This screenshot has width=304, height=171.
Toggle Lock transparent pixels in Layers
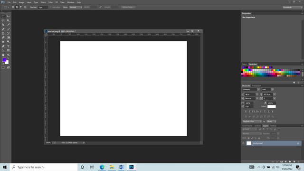pyautogui.click(x=248, y=138)
